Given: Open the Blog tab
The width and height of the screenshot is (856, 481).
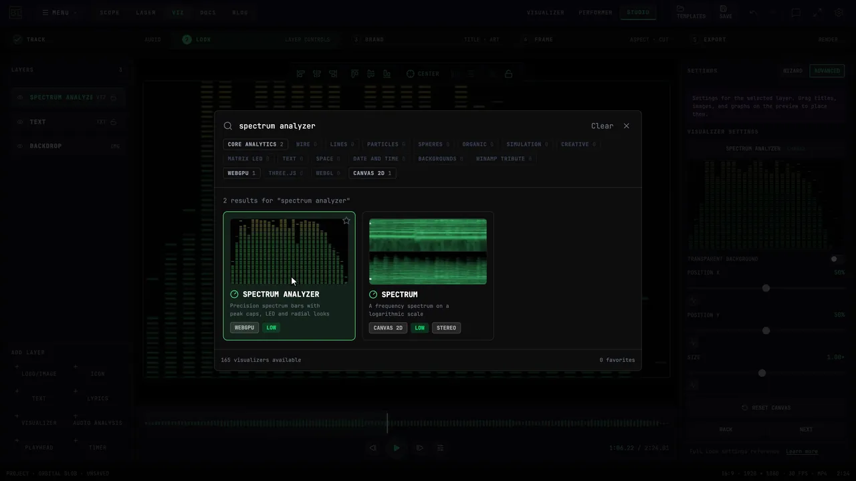Looking at the screenshot, I should 240,13.
